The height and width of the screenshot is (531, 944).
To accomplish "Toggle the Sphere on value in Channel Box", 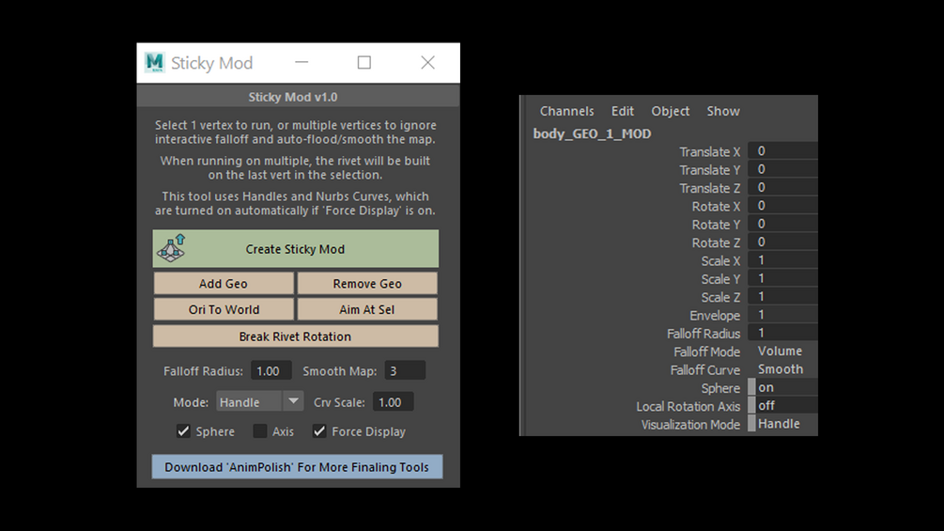I will click(782, 387).
